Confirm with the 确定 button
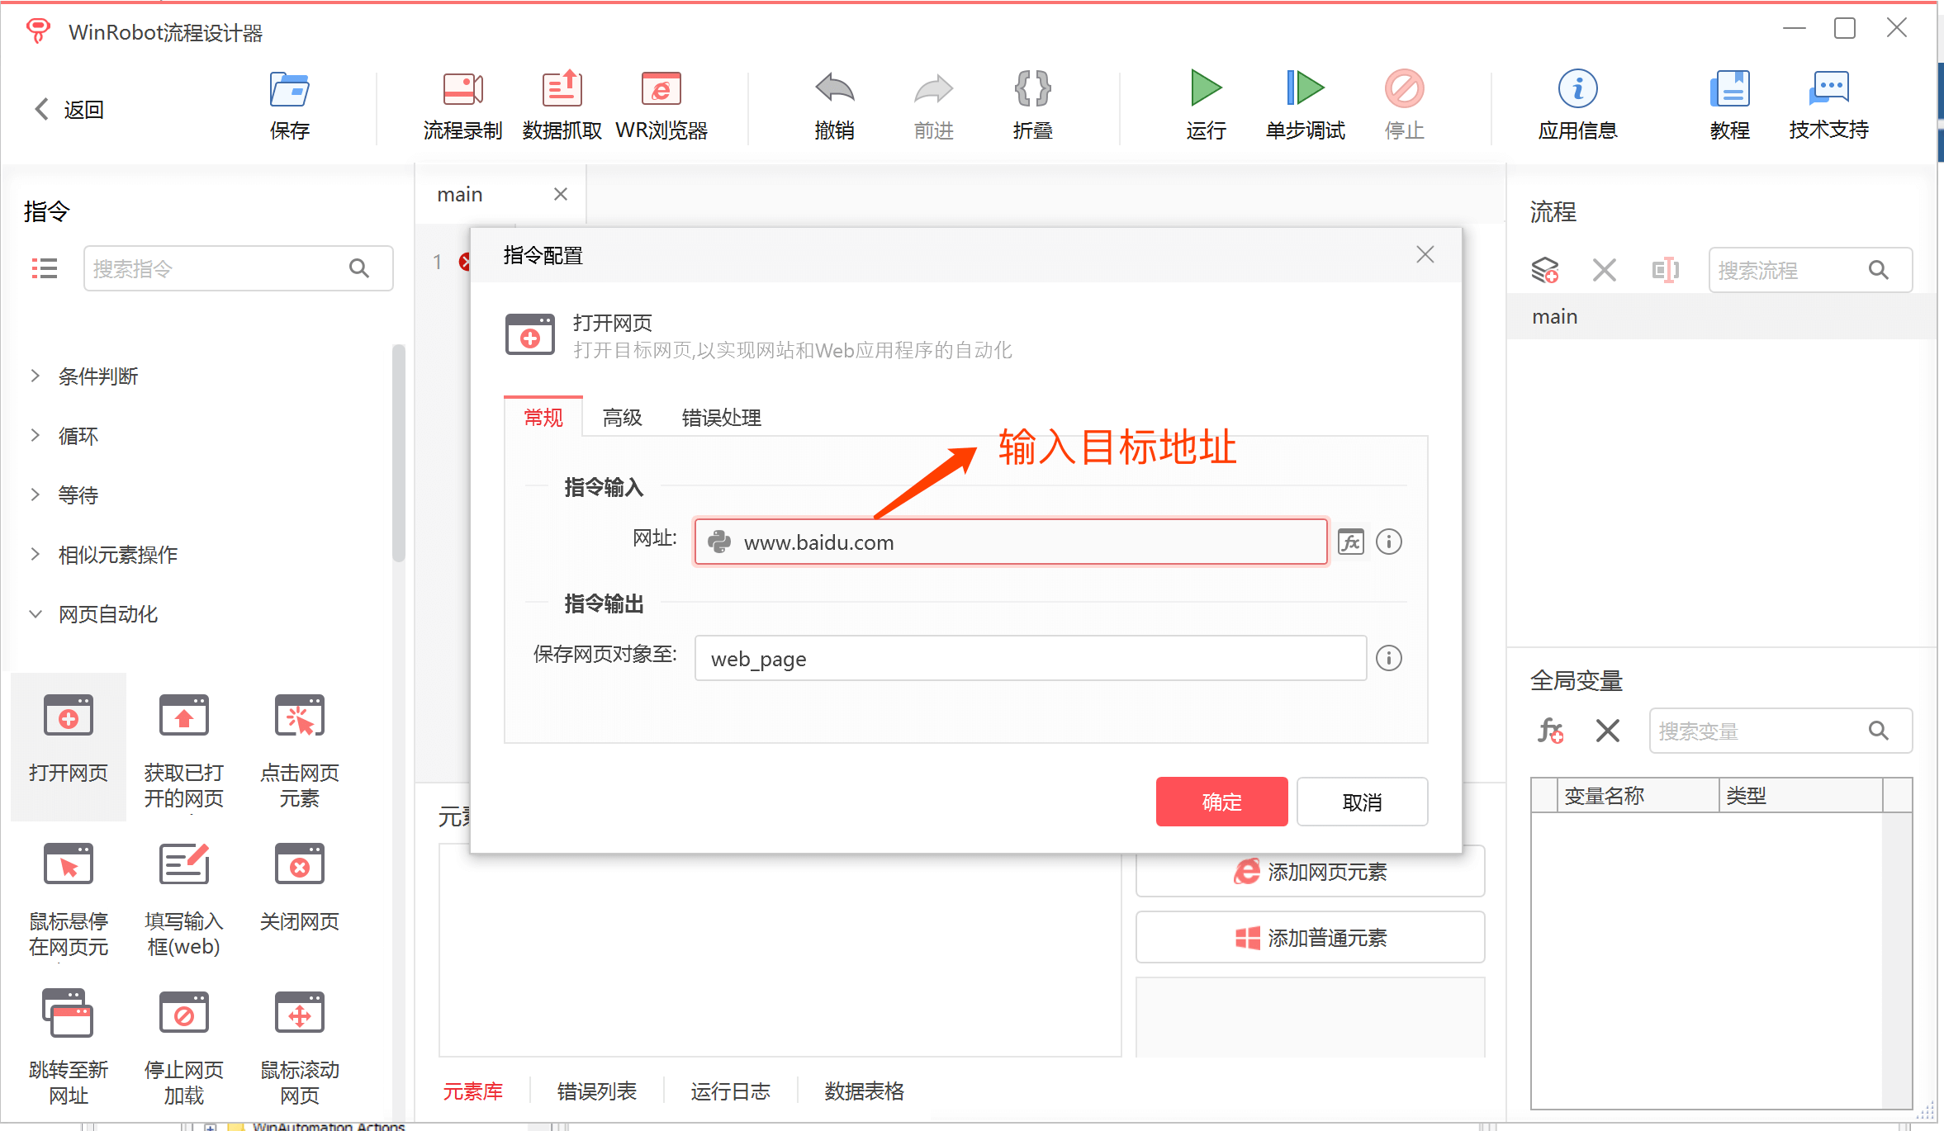Screen dimensions: 1944x1131 1221,802
